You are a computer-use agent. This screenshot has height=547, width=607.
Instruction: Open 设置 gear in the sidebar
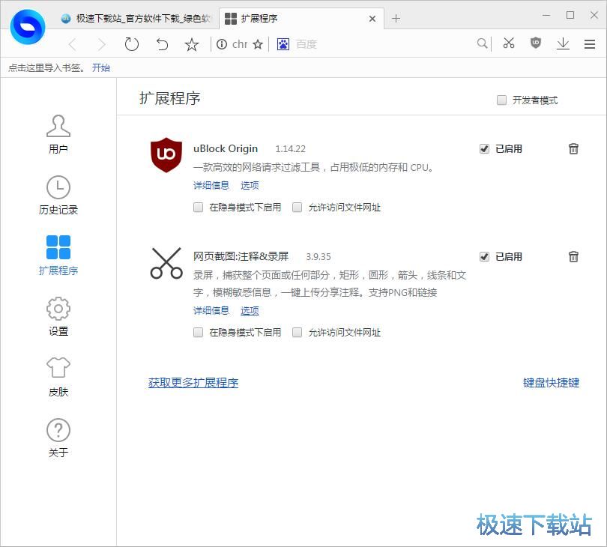pyautogui.click(x=58, y=317)
